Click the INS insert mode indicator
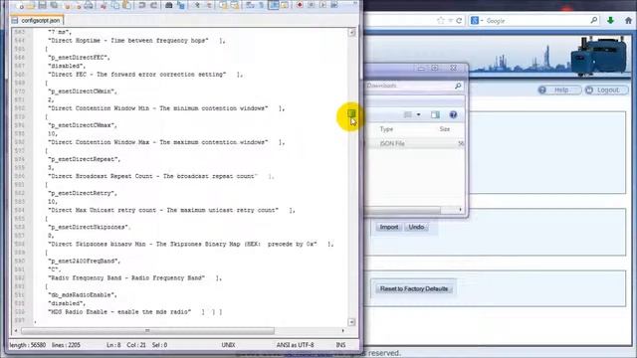The width and height of the screenshot is (637, 358). tap(340, 345)
